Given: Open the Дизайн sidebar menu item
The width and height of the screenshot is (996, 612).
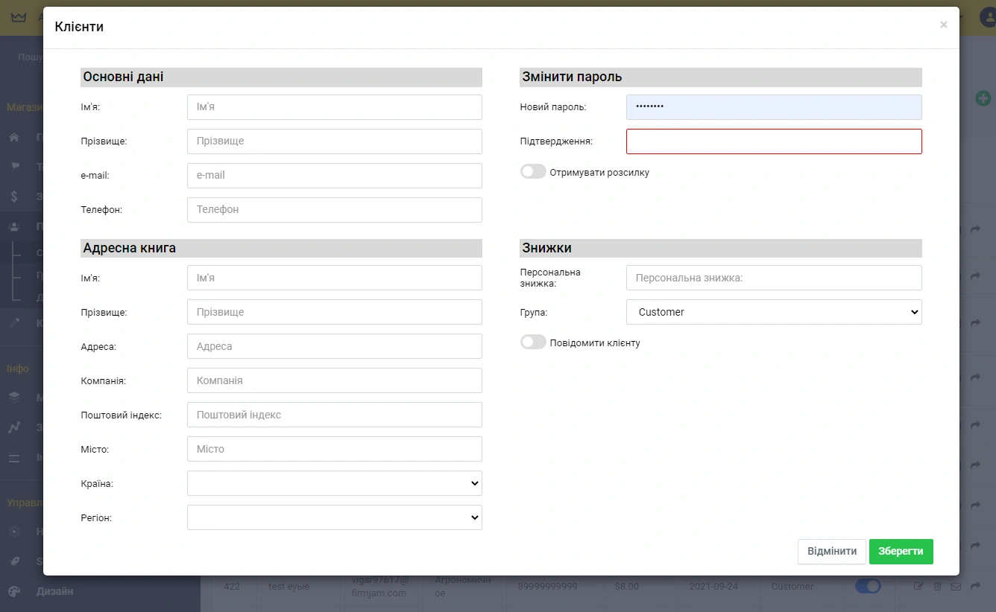Looking at the screenshot, I should pos(55,591).
